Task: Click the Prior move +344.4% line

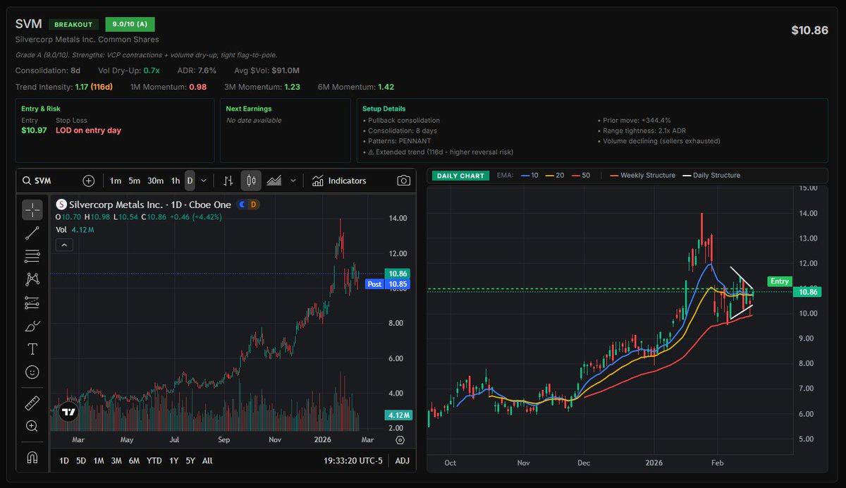Action: [634, 120]
